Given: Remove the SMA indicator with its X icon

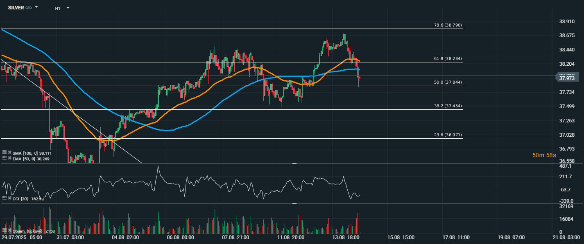Looking at the screenshot, I should 9,152.
